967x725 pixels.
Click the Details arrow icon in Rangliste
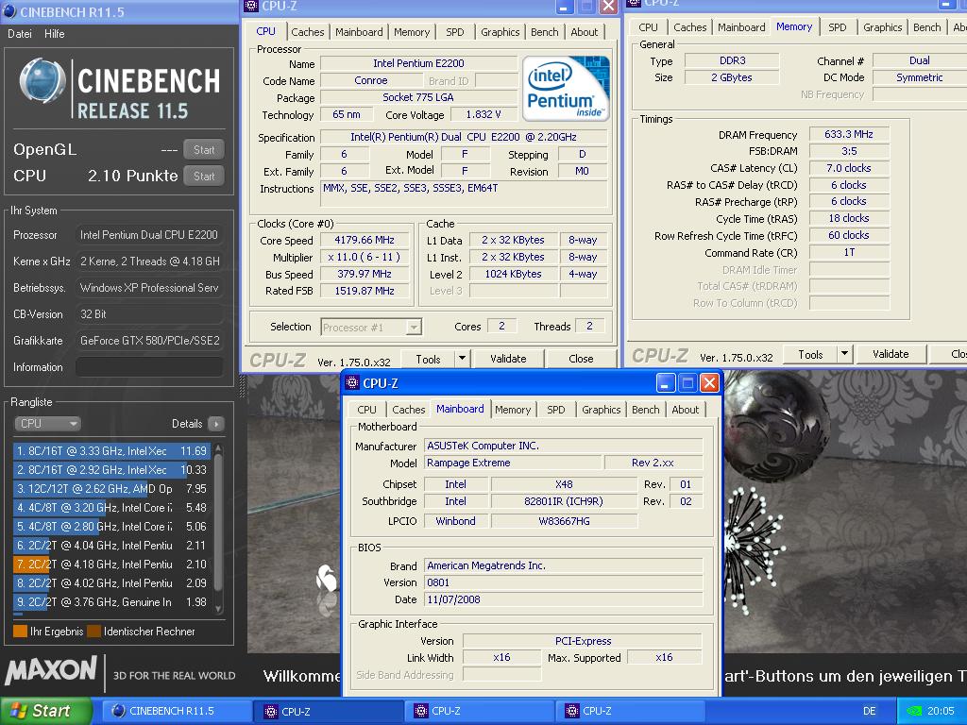(x=216, y=424)
